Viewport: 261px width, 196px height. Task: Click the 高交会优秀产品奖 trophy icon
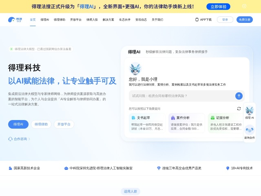click(159, 168)
